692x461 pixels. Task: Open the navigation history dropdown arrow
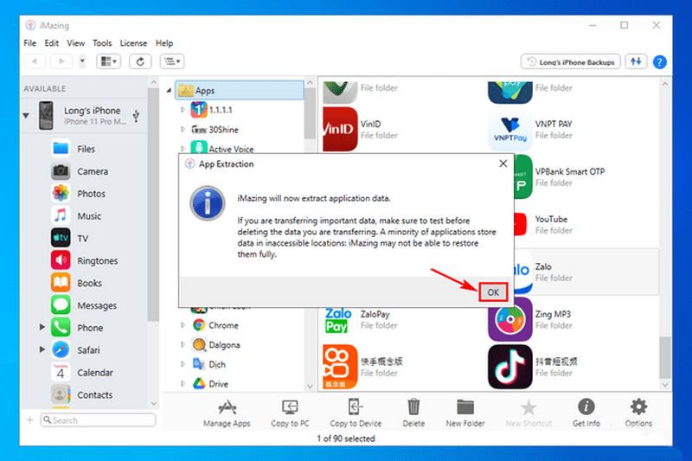pos(82,61)
